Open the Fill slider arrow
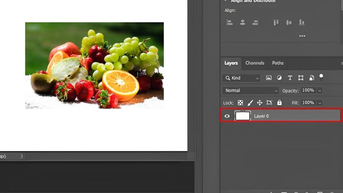Screen dimensions: 343x193 click(x=319, y=103)
